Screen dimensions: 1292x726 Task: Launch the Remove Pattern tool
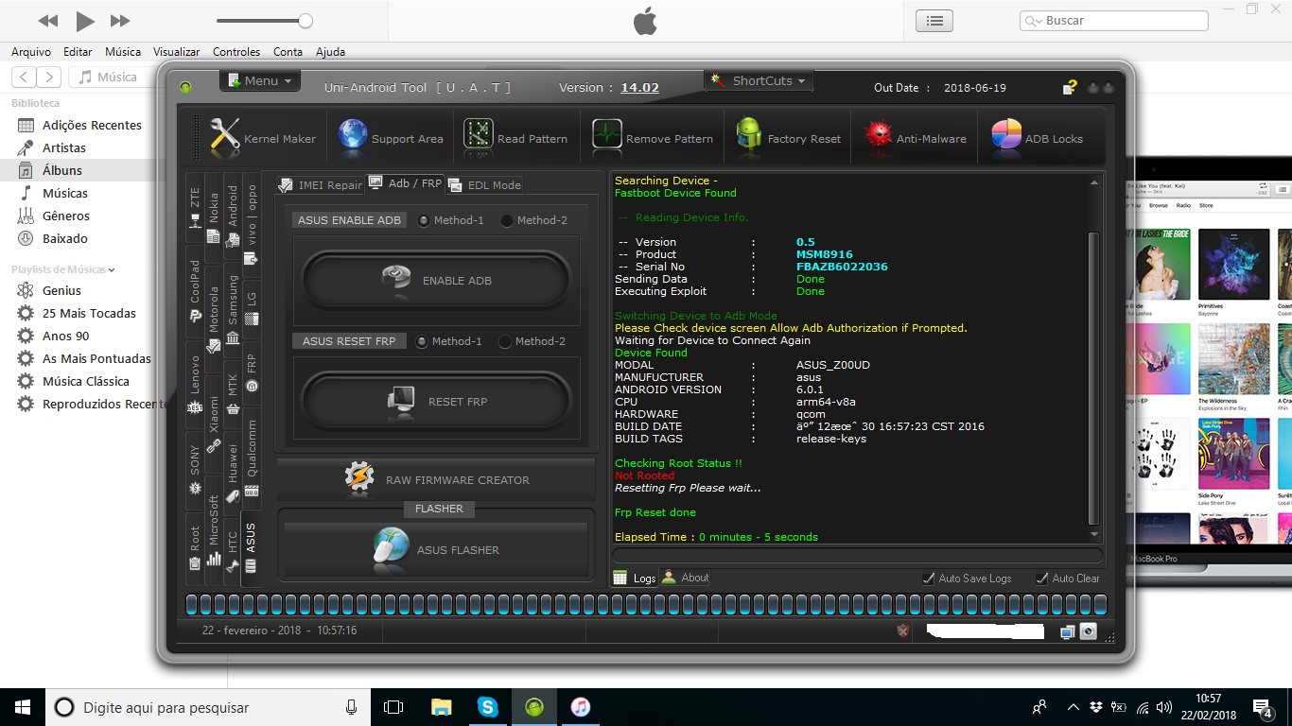[653, 138]
